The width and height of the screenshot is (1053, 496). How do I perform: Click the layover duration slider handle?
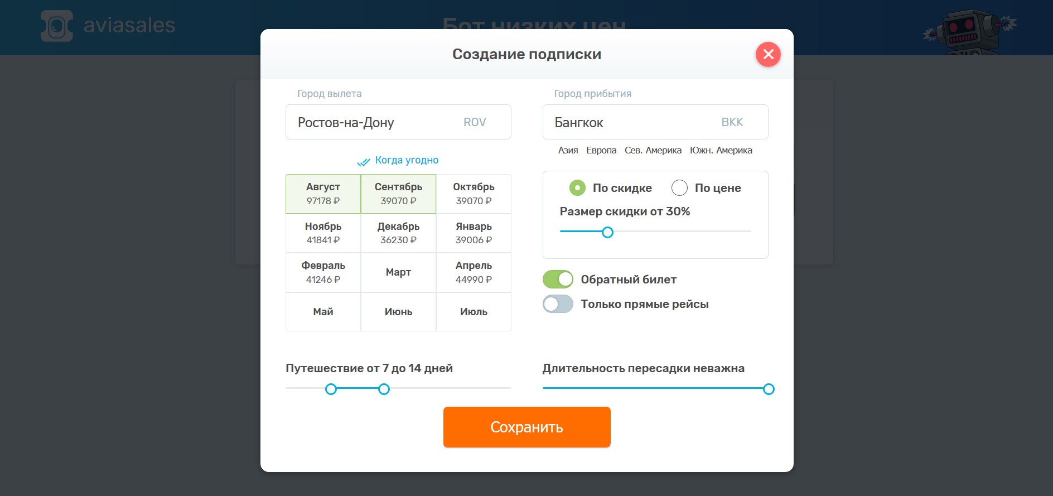pos(769,389)
